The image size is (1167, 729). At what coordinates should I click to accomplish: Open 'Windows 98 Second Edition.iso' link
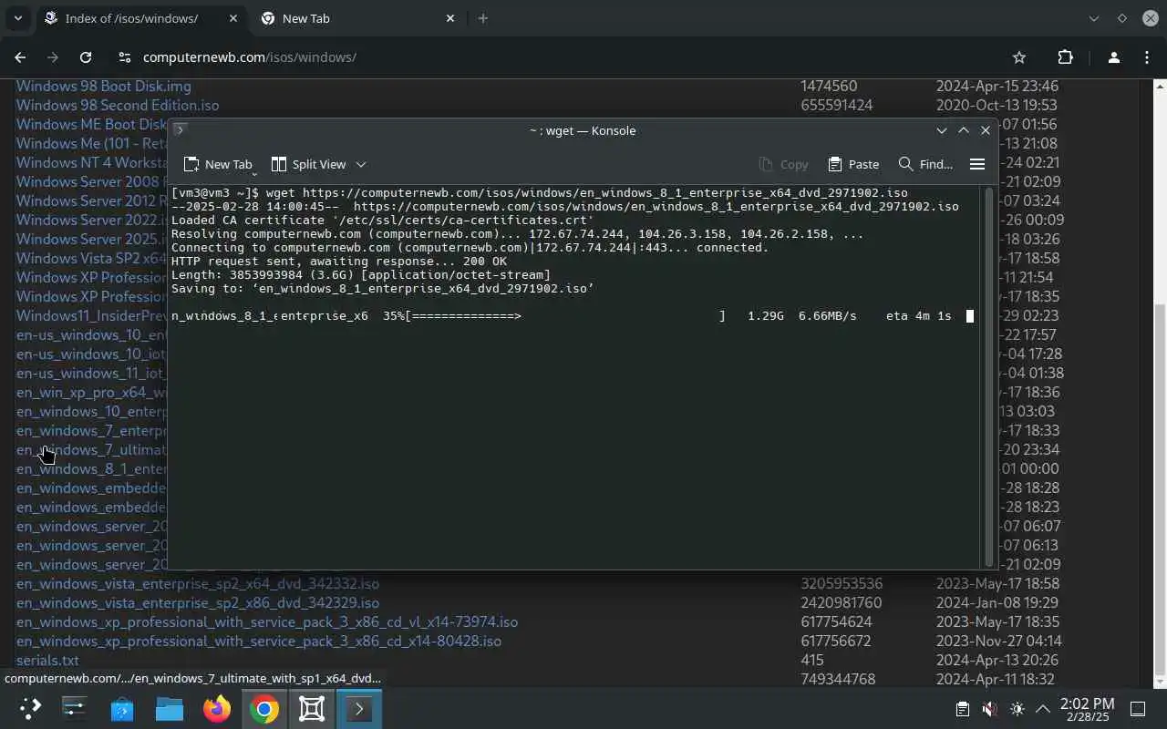tap(118, 105)
